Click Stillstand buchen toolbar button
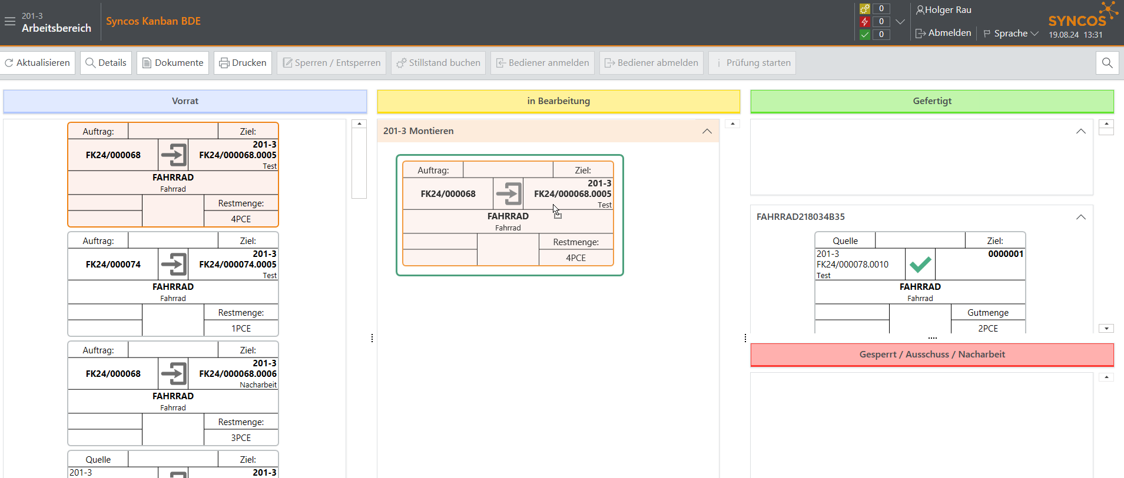Screen dimensions: 1124x478 (x=438, y=63)
